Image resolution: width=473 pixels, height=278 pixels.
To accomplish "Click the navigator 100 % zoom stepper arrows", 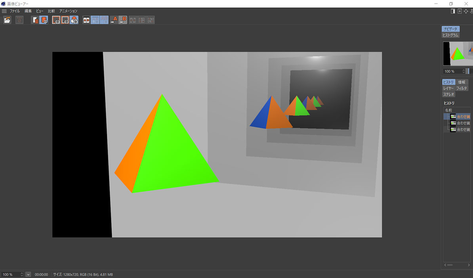I will [463, 71].
